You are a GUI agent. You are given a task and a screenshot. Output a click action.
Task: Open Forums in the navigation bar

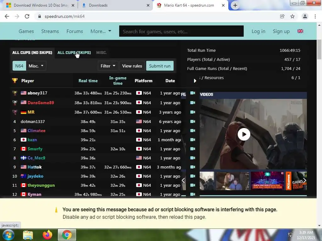coord(75,31)
